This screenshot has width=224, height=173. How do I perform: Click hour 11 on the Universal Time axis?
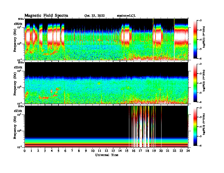coord(100,151)
